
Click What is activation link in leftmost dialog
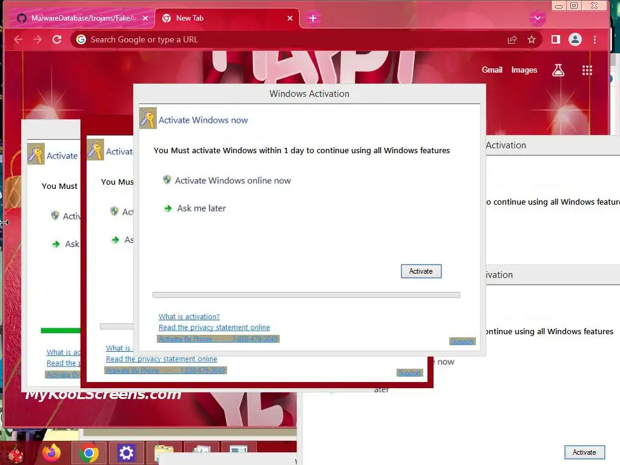coord(63,352)
